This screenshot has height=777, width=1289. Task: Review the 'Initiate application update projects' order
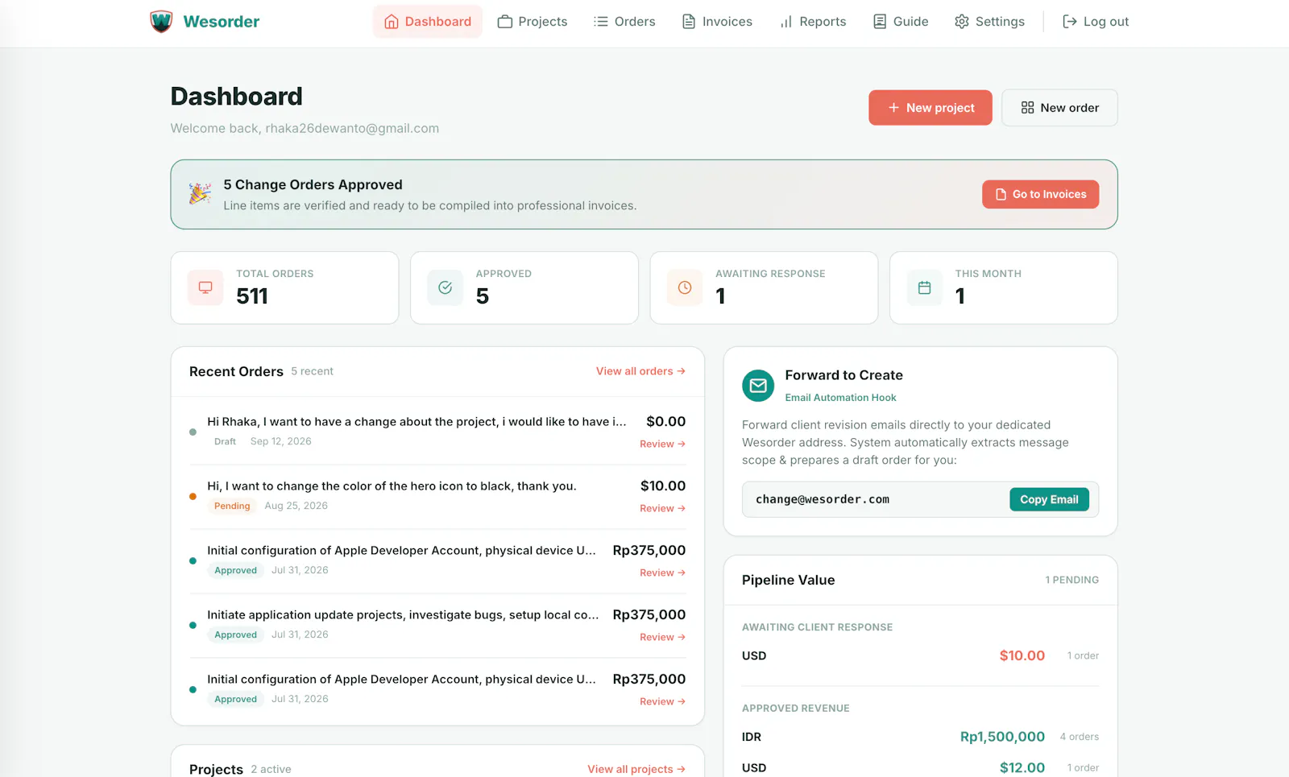point(662,637)
